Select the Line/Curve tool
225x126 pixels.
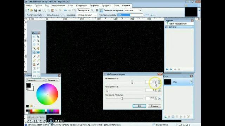point(38,68)
